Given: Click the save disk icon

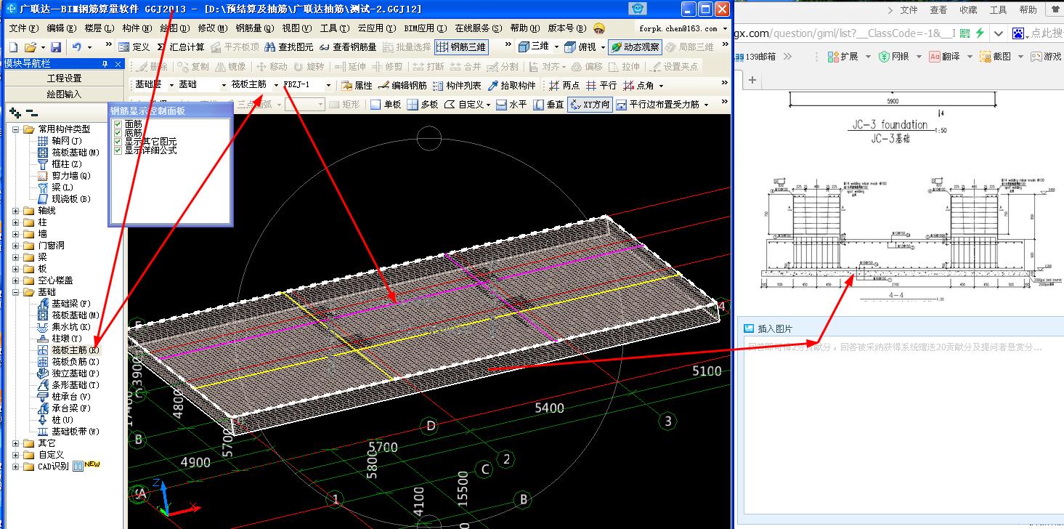Looking at the screenshot, I should [54, 47].
